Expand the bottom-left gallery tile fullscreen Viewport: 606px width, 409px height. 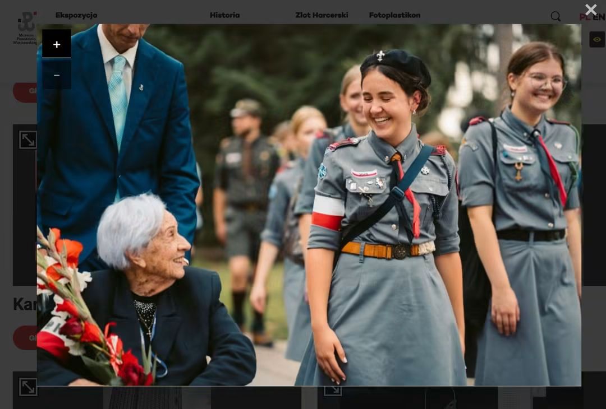(x=28, y=387)
